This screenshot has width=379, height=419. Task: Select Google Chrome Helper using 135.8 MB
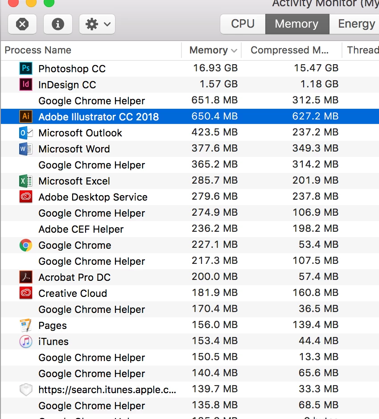[91, 406]
